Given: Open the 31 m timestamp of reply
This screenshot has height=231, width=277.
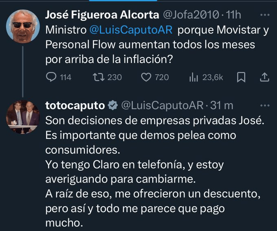Looking at the screenshot, I should tap(222, 106).
